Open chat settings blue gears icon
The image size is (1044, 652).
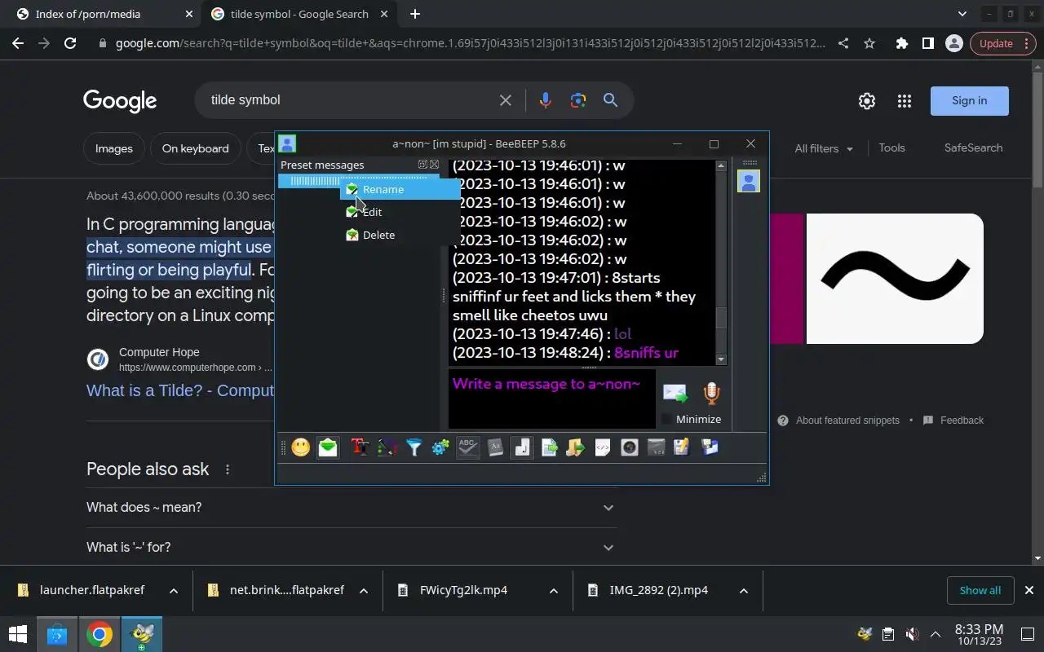click(441, 447)
